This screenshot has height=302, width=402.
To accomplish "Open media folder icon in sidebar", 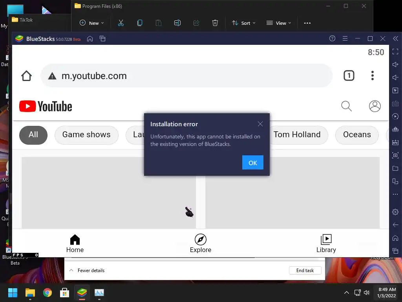I will pos(395,168).
